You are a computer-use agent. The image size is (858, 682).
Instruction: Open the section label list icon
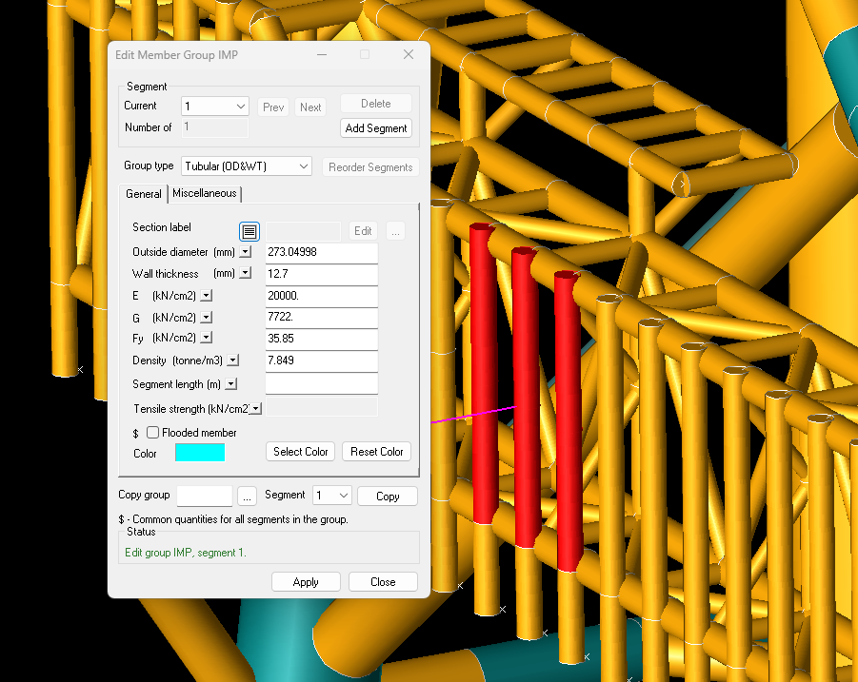[249, 231]
